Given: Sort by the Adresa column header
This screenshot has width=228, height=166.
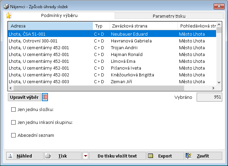Looking at the screenshot, I should (50, 26).
